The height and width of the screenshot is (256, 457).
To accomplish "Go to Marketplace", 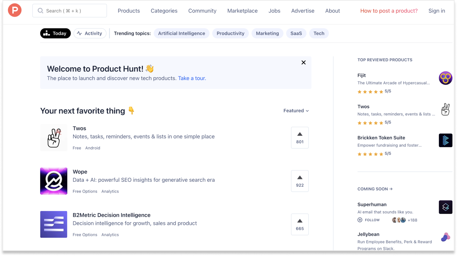I will tap(242, 11).
